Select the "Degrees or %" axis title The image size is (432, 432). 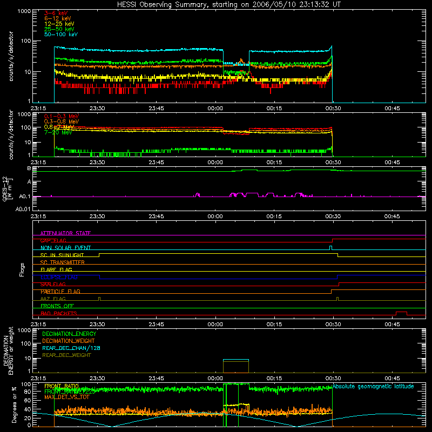click(14, 404)
